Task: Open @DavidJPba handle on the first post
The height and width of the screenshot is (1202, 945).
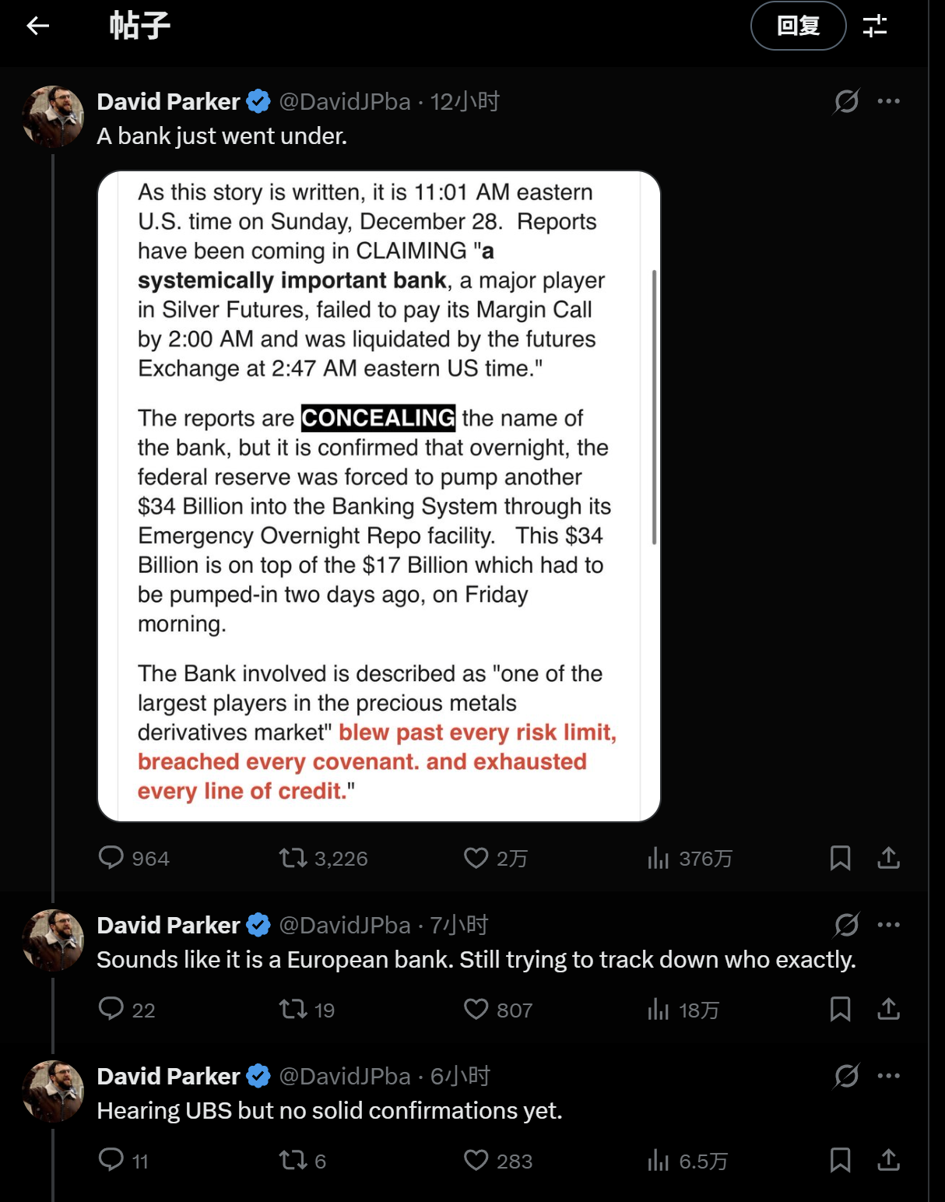Action: click(x=344, y=101)
